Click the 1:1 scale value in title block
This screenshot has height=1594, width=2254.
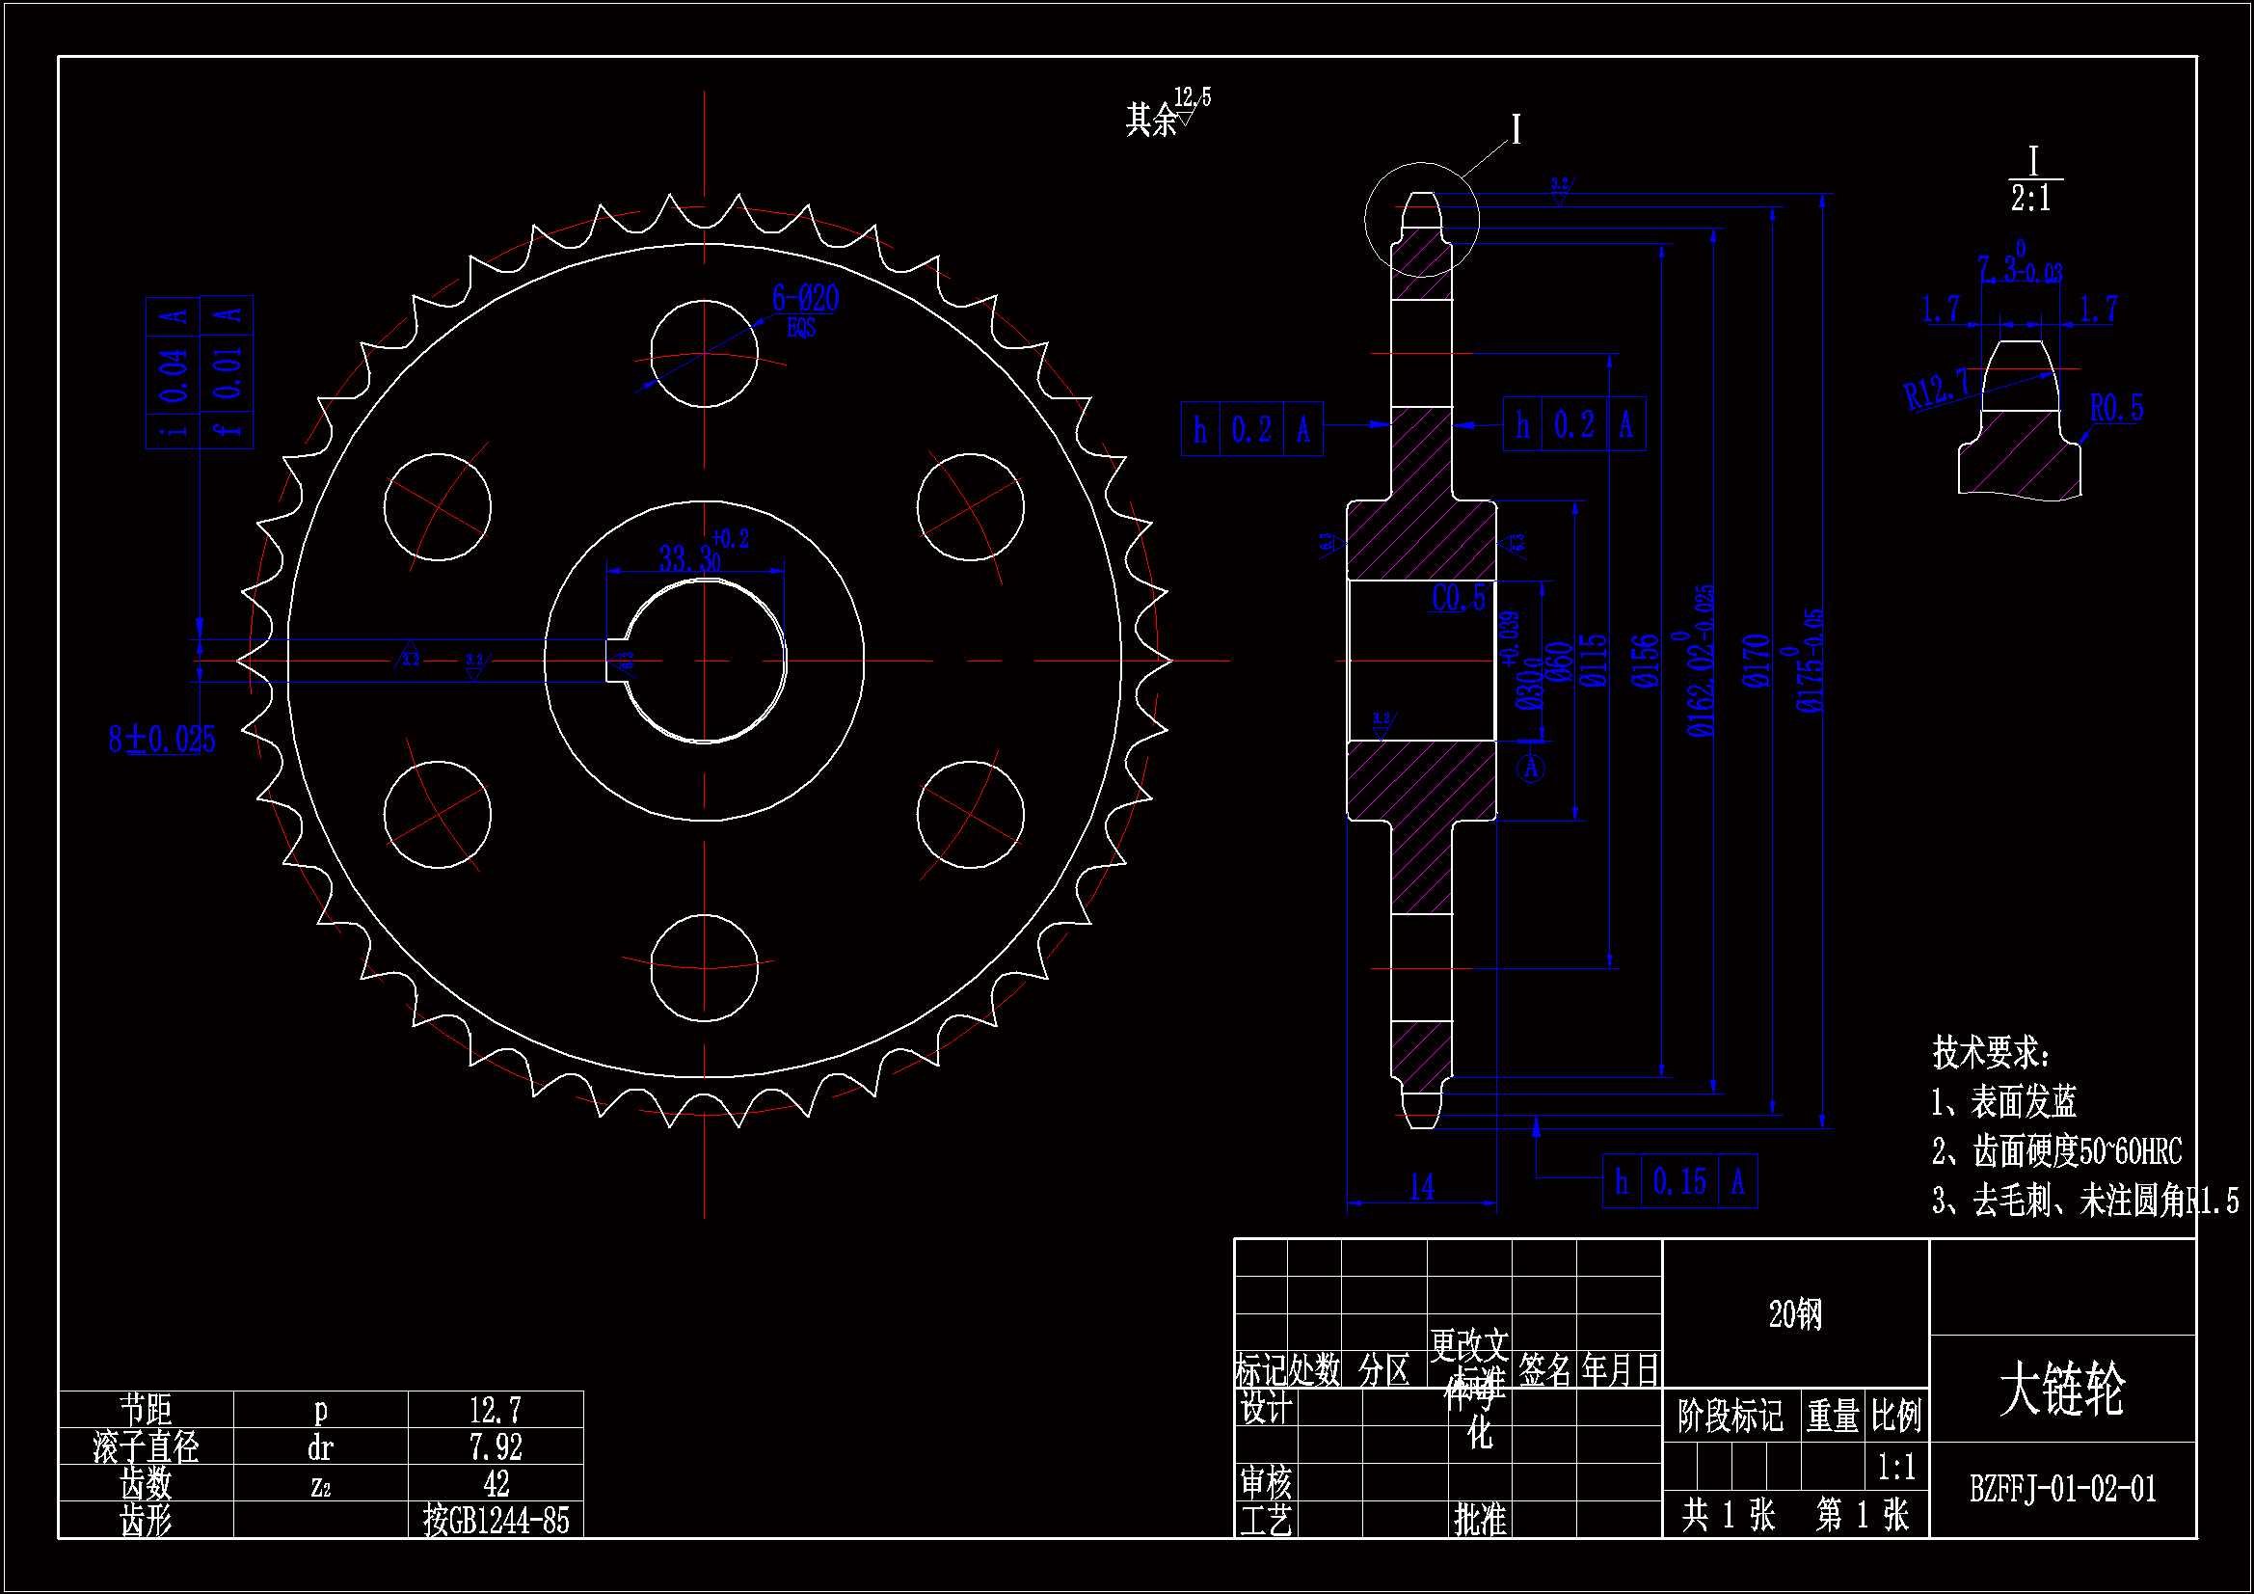[x=1895, y=1468]
